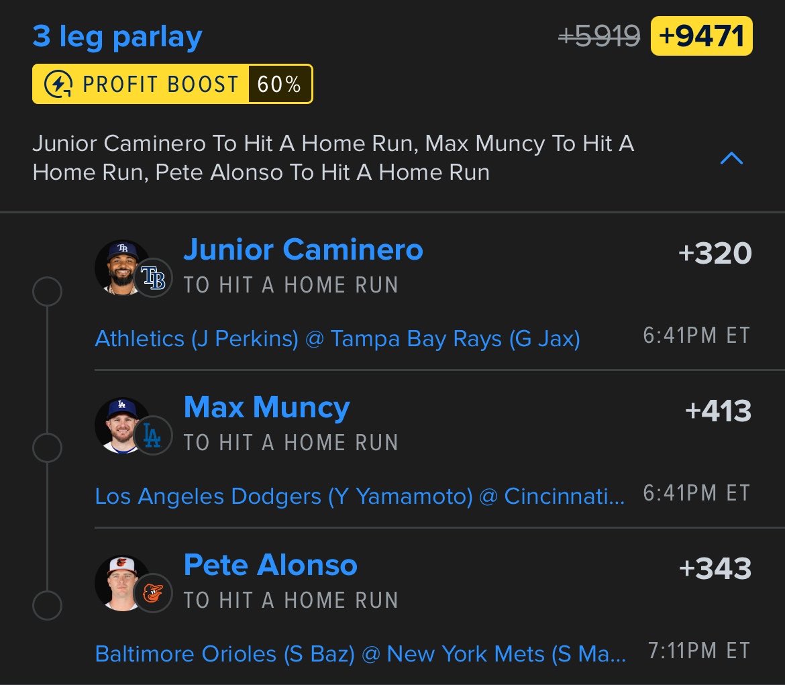Screen dimensions: 785x685
Task: Click the Tampa Bay Rays team logo
Action: point(153,278)
